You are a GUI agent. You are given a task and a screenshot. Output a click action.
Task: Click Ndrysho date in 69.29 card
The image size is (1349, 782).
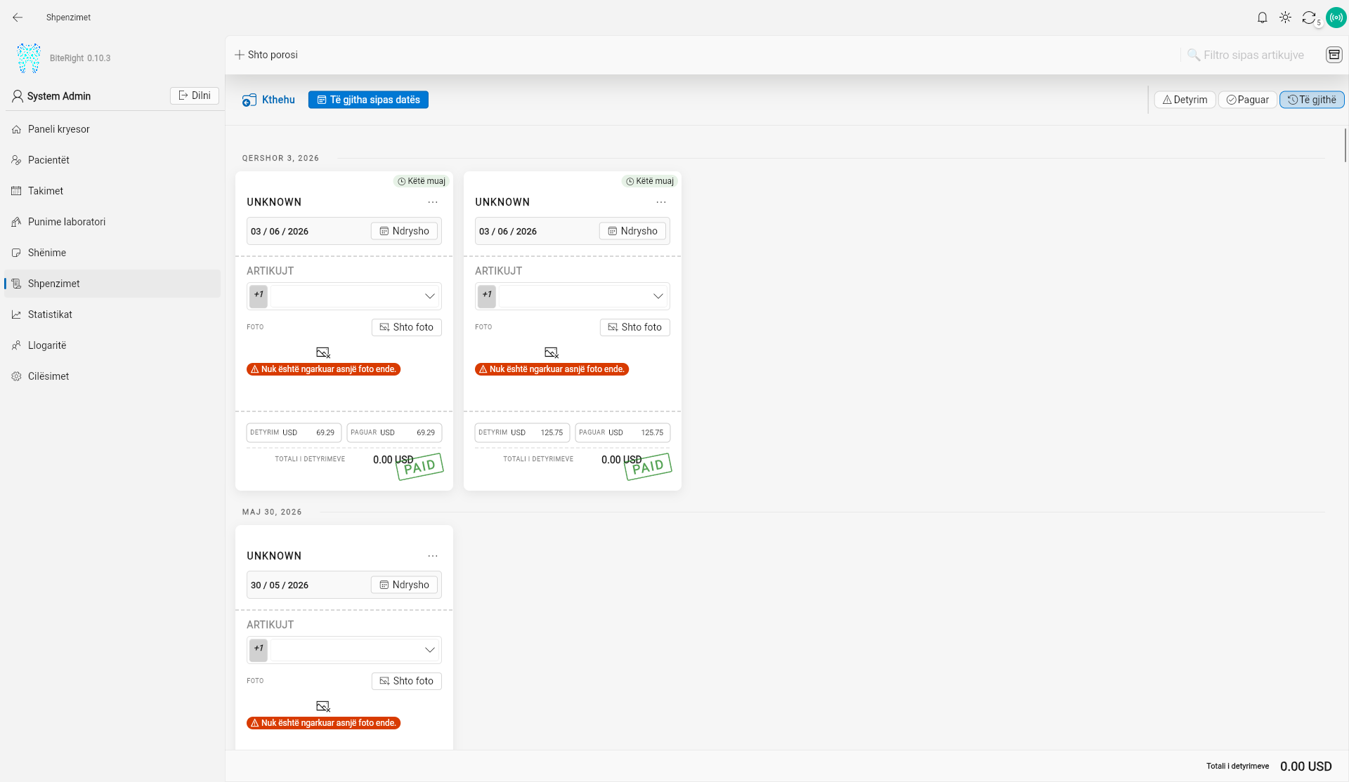coord(405,231)
